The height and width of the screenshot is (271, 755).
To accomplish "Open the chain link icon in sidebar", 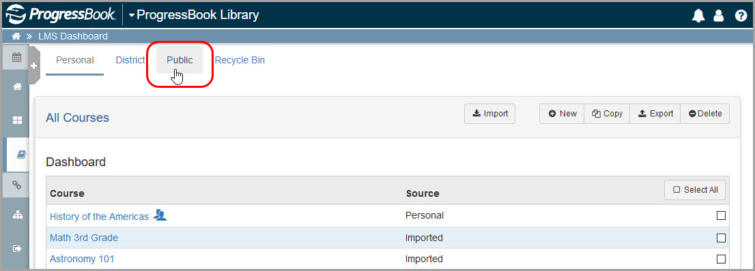I will coord(17,185).
